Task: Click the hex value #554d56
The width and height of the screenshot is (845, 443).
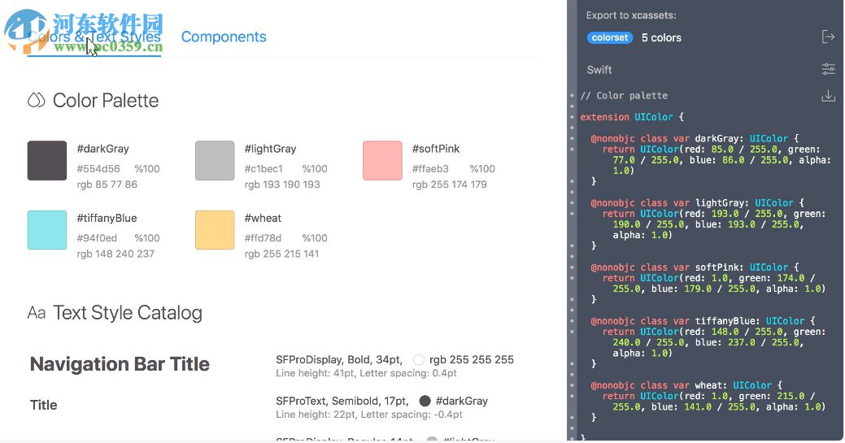Action: 98,169
